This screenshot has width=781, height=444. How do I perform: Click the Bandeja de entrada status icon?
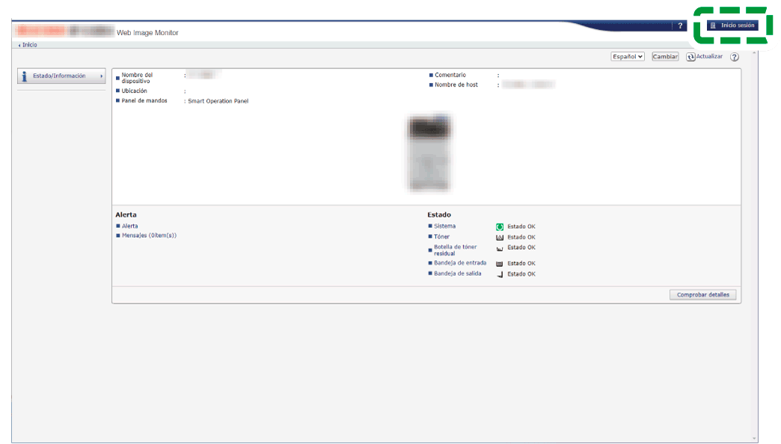tap(500, 264)
